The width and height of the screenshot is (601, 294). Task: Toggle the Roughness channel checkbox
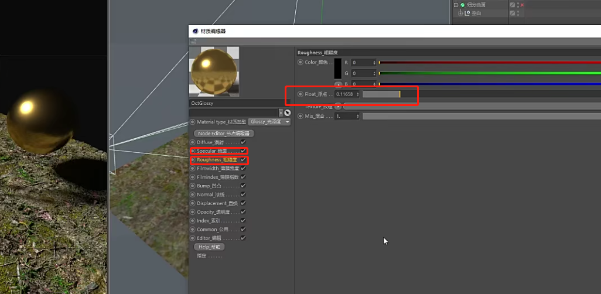coord(243,159)
